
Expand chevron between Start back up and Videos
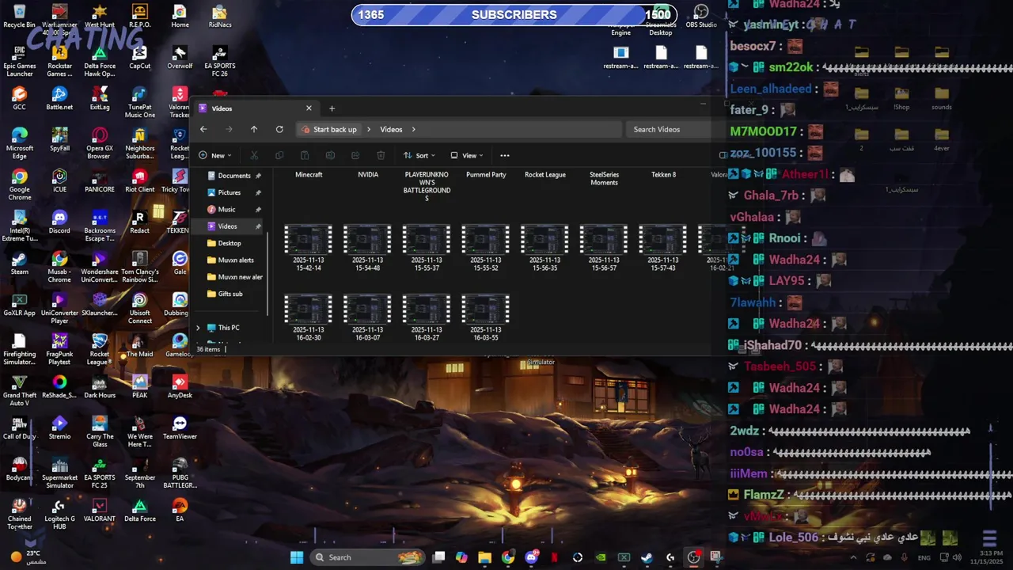pos(368,129)
